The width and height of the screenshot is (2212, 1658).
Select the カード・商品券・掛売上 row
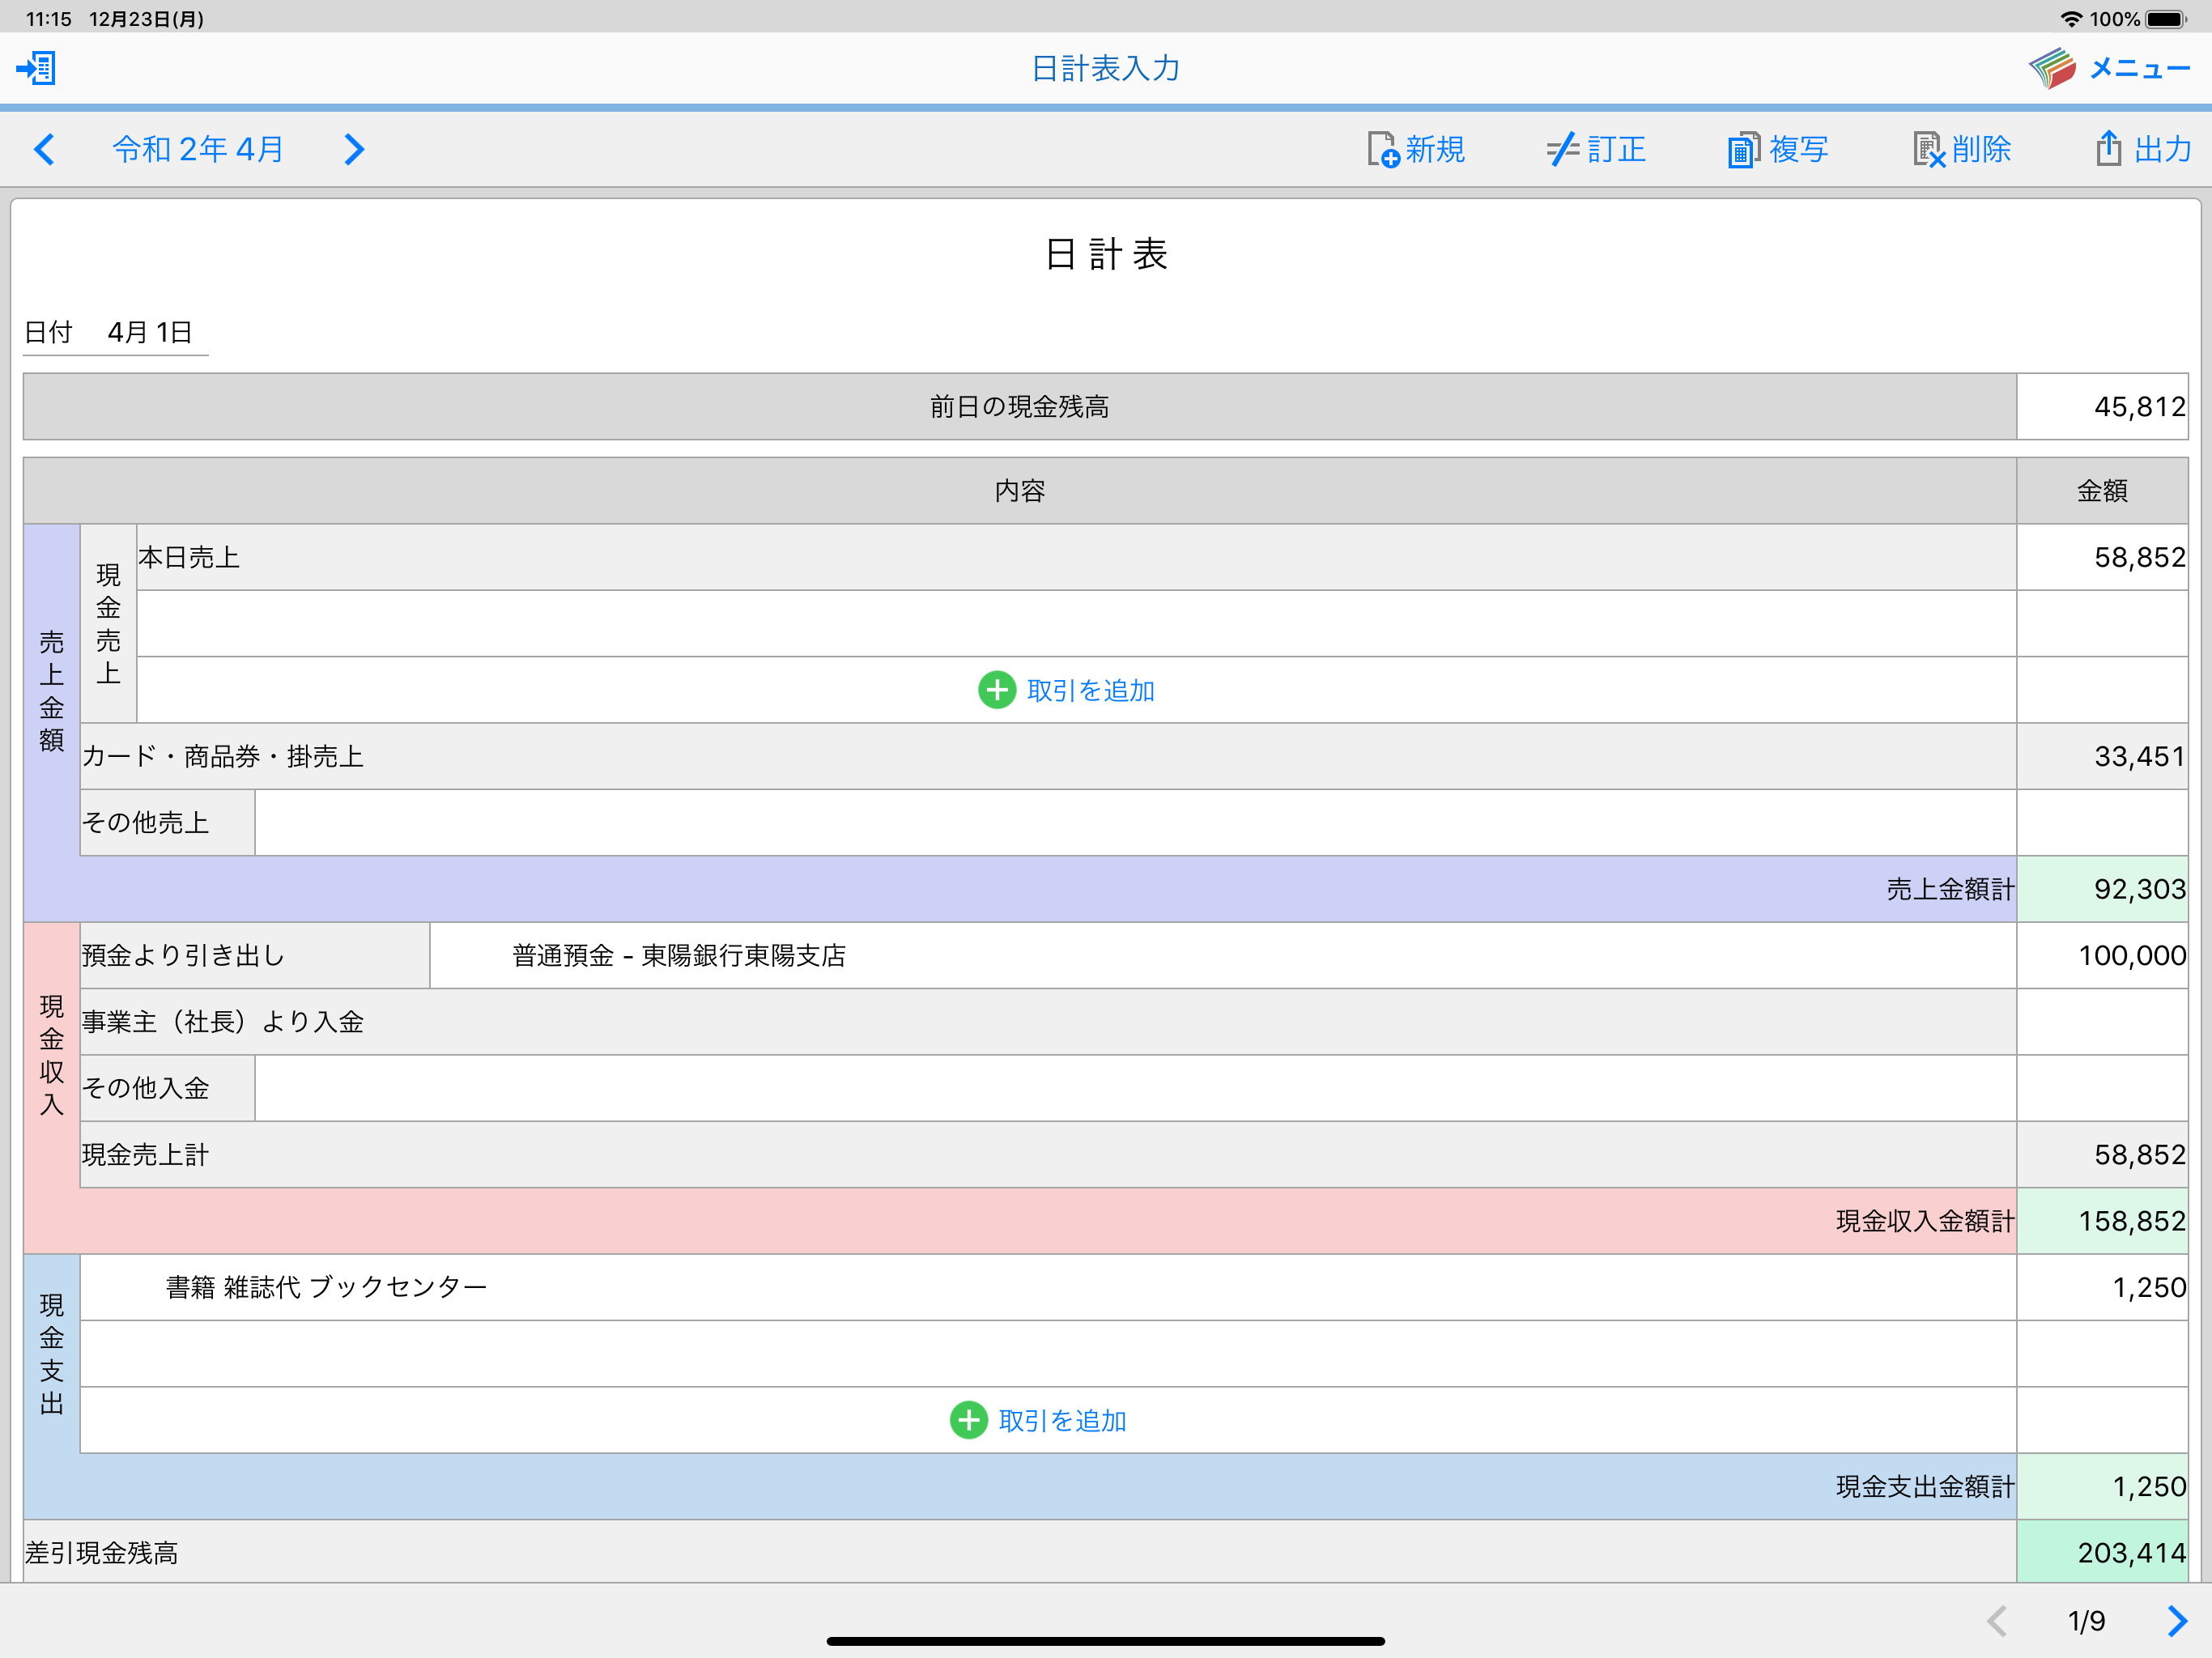[x=1048, y=756]
